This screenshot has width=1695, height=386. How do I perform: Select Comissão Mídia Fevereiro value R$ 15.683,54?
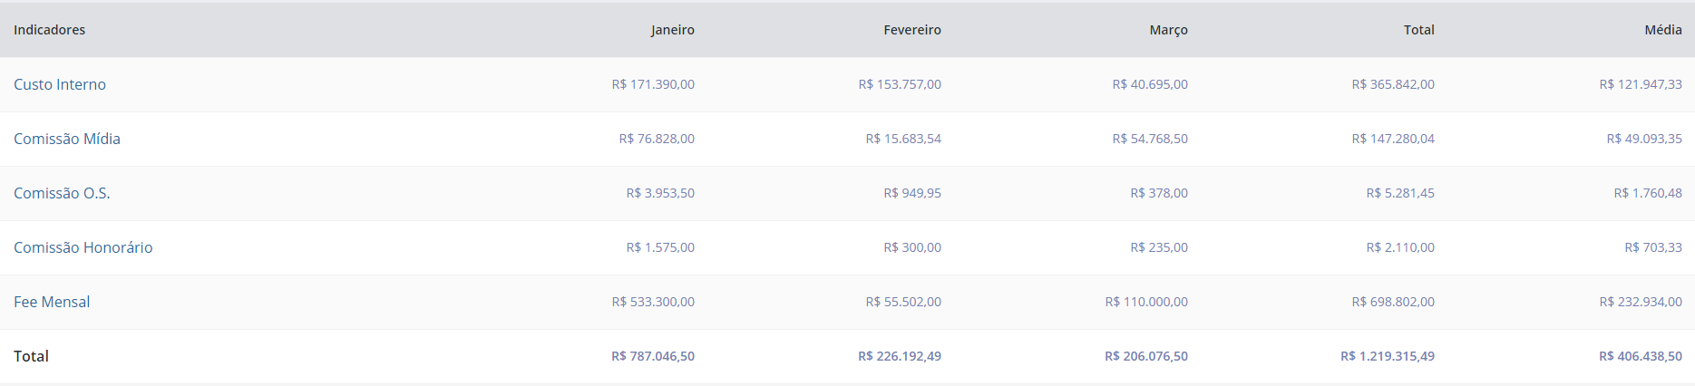coord(903,139)
